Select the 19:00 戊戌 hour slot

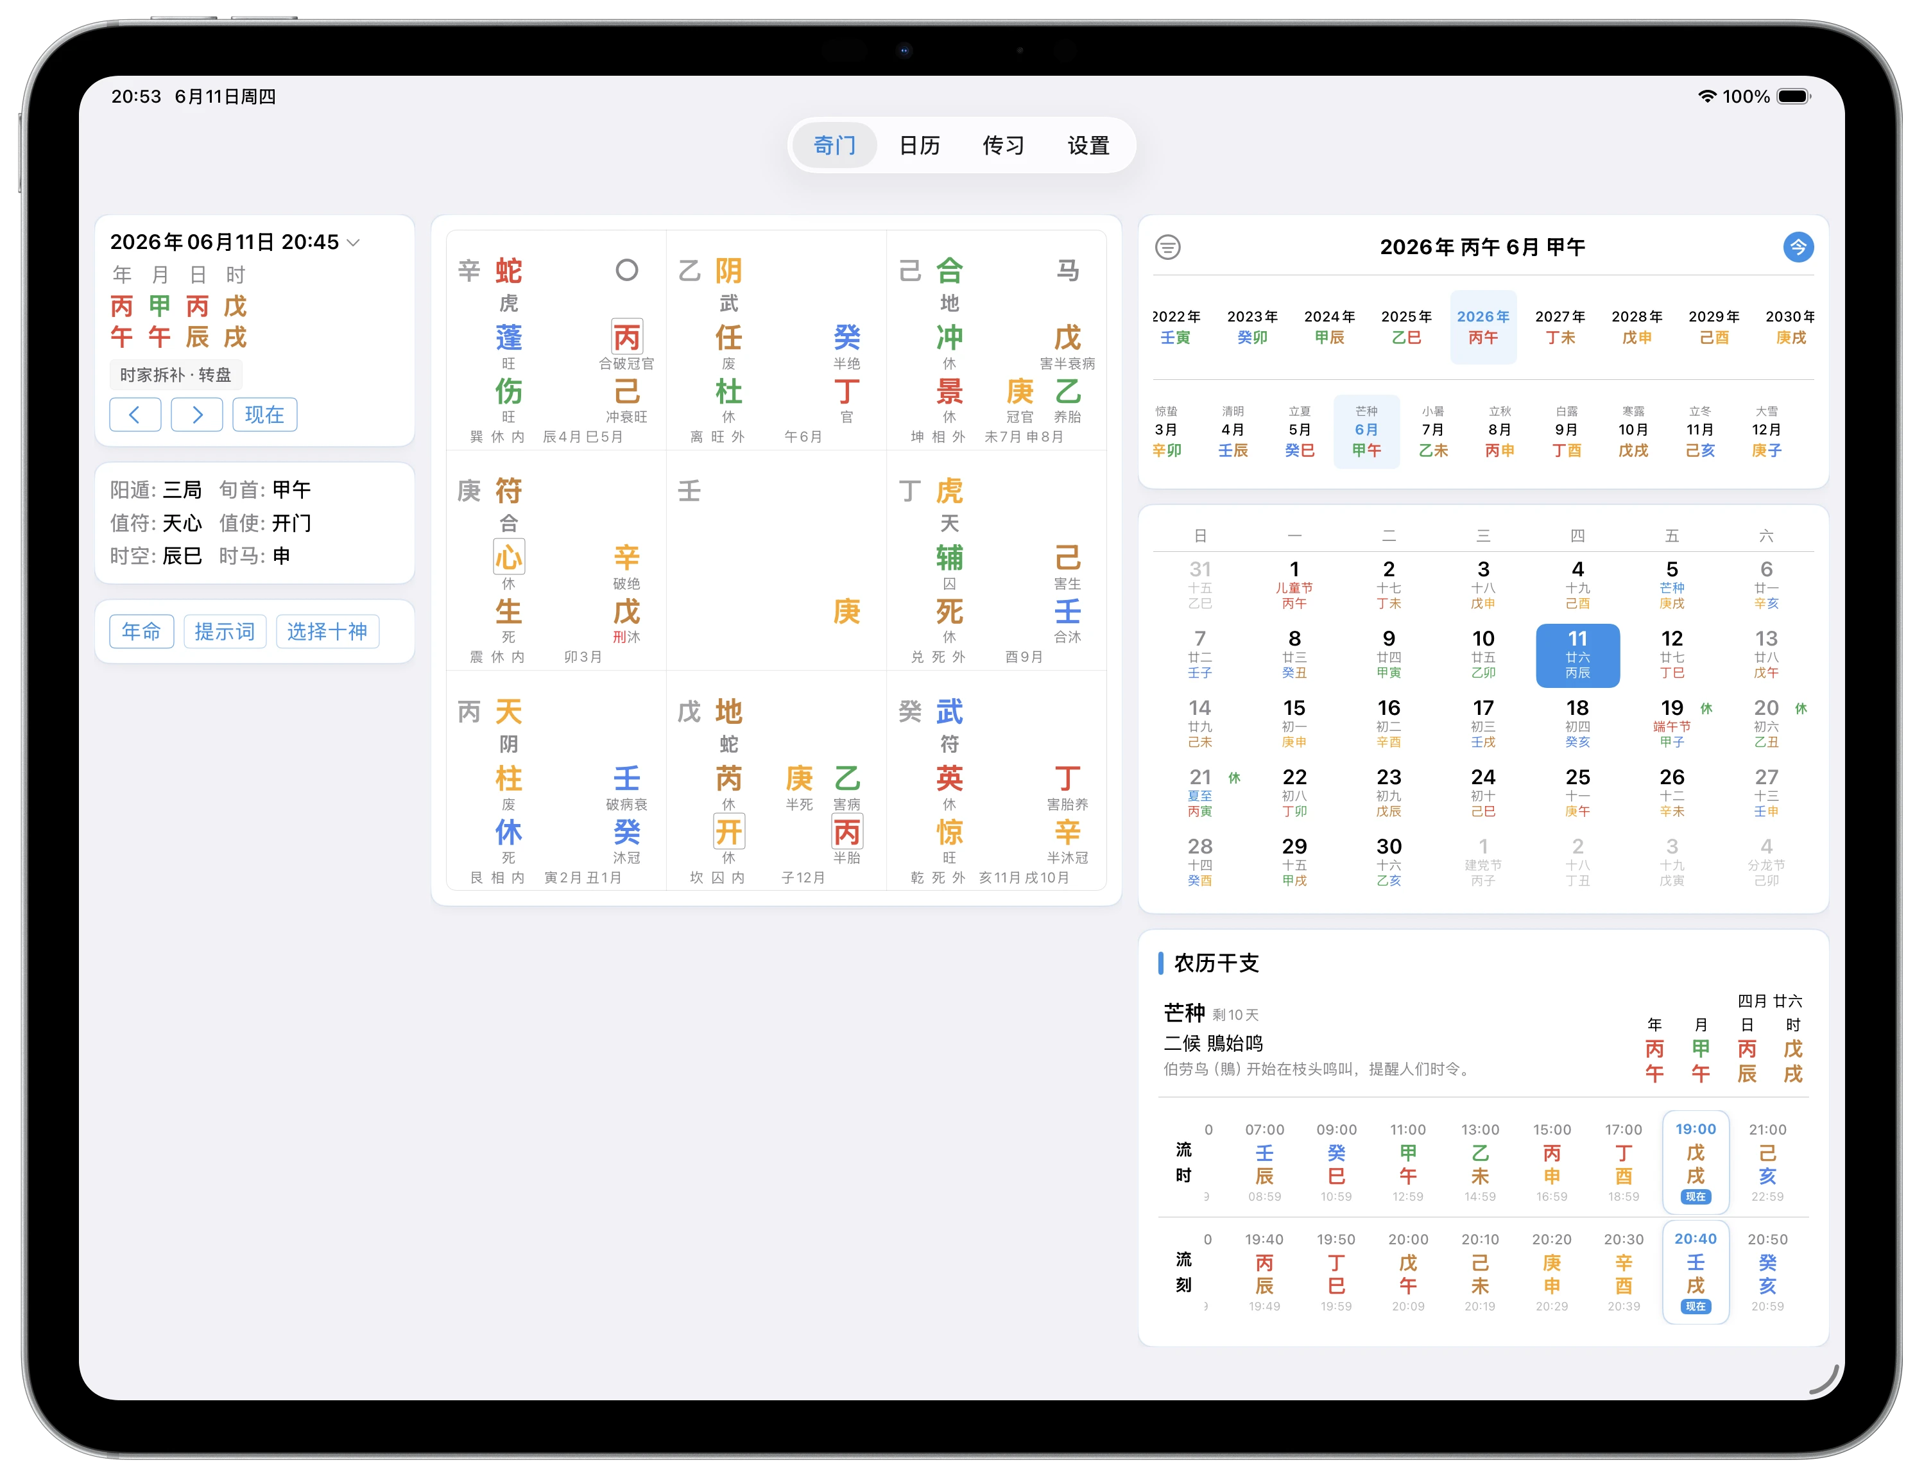1696,1162
